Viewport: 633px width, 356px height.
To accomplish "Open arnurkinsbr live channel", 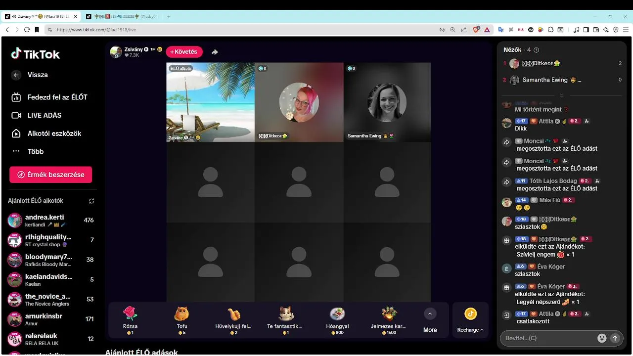I will click(x=50, y=319).
